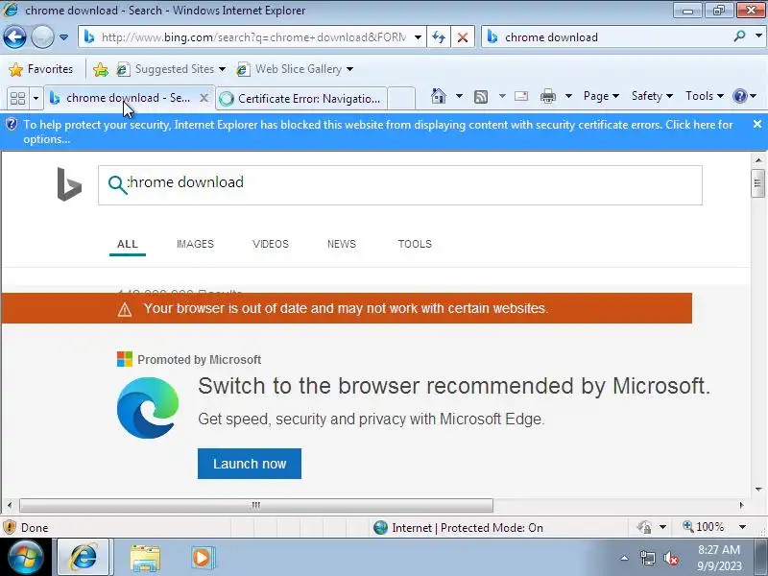Select the VIDEOS results tab
This screenshot has width=768, height=576.
(x=271, y=244)
